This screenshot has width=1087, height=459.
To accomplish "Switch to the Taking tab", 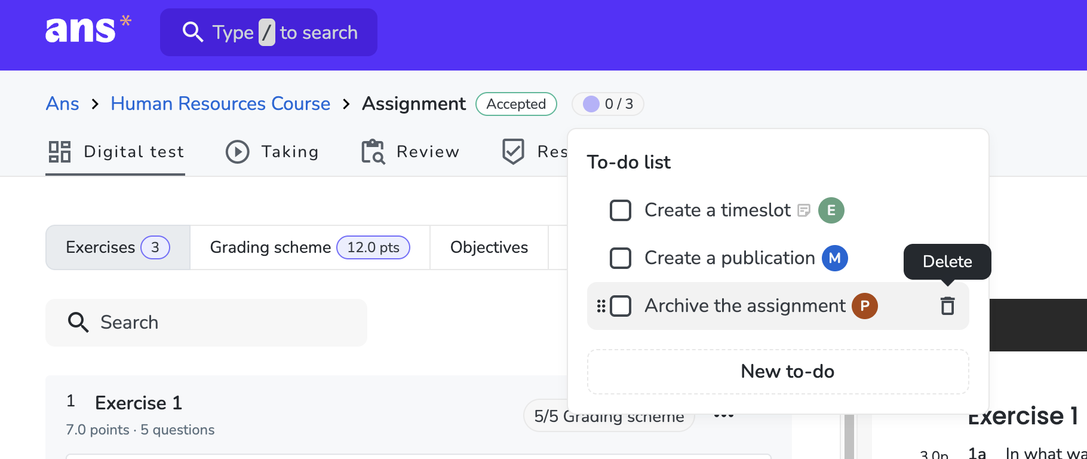I will click(x=272, y=152).
